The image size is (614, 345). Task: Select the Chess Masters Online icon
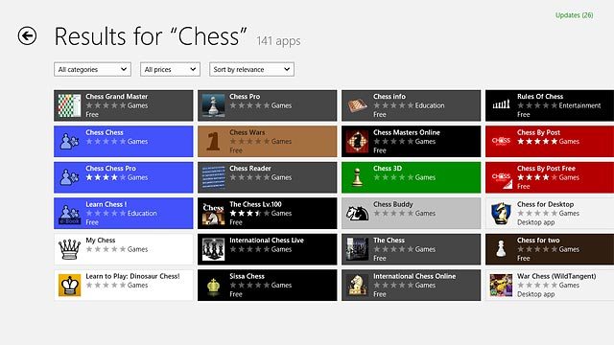(x=357, y=141)
